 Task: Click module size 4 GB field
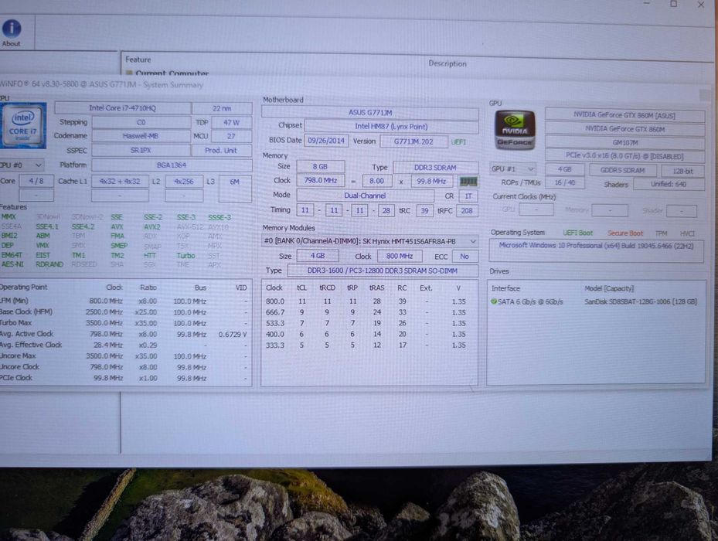318,256
